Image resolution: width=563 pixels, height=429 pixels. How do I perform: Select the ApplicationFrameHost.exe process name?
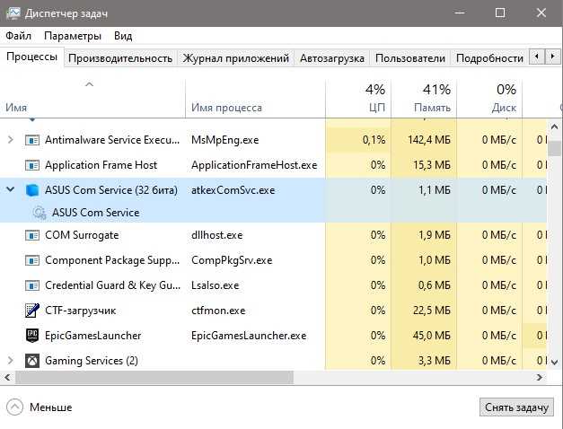click(x=254, y=165)
